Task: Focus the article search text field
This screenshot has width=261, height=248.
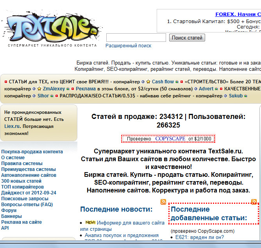Action: (136, 38)
